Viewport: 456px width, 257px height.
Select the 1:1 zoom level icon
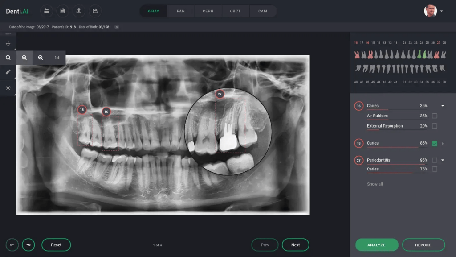(57, 58)
